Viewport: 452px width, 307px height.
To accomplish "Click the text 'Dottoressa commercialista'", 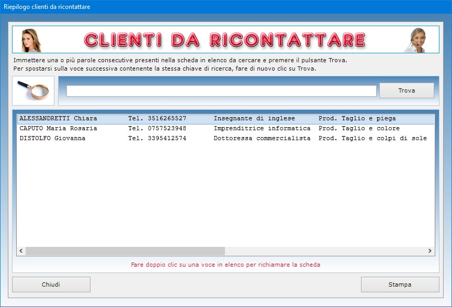I will coord(262,139).
